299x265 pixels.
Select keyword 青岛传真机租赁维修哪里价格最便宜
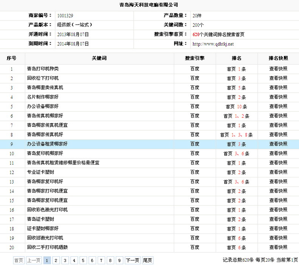63,163
